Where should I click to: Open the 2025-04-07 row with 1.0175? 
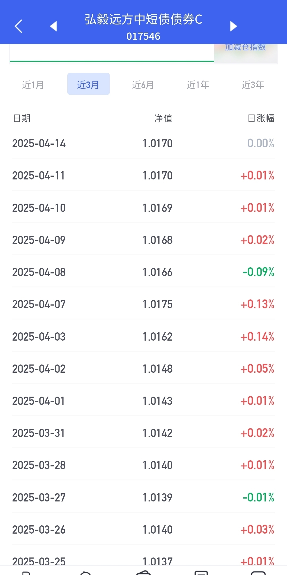(143, 304)
